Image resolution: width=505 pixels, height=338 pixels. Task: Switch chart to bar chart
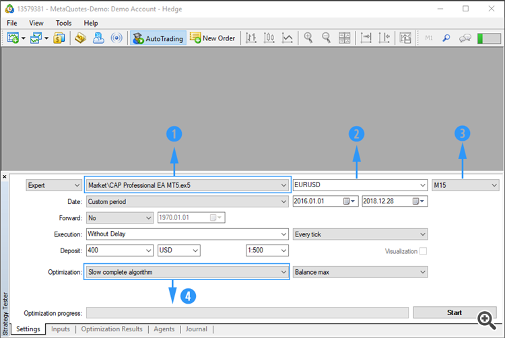pyautogui.click(x=251, y=38)
